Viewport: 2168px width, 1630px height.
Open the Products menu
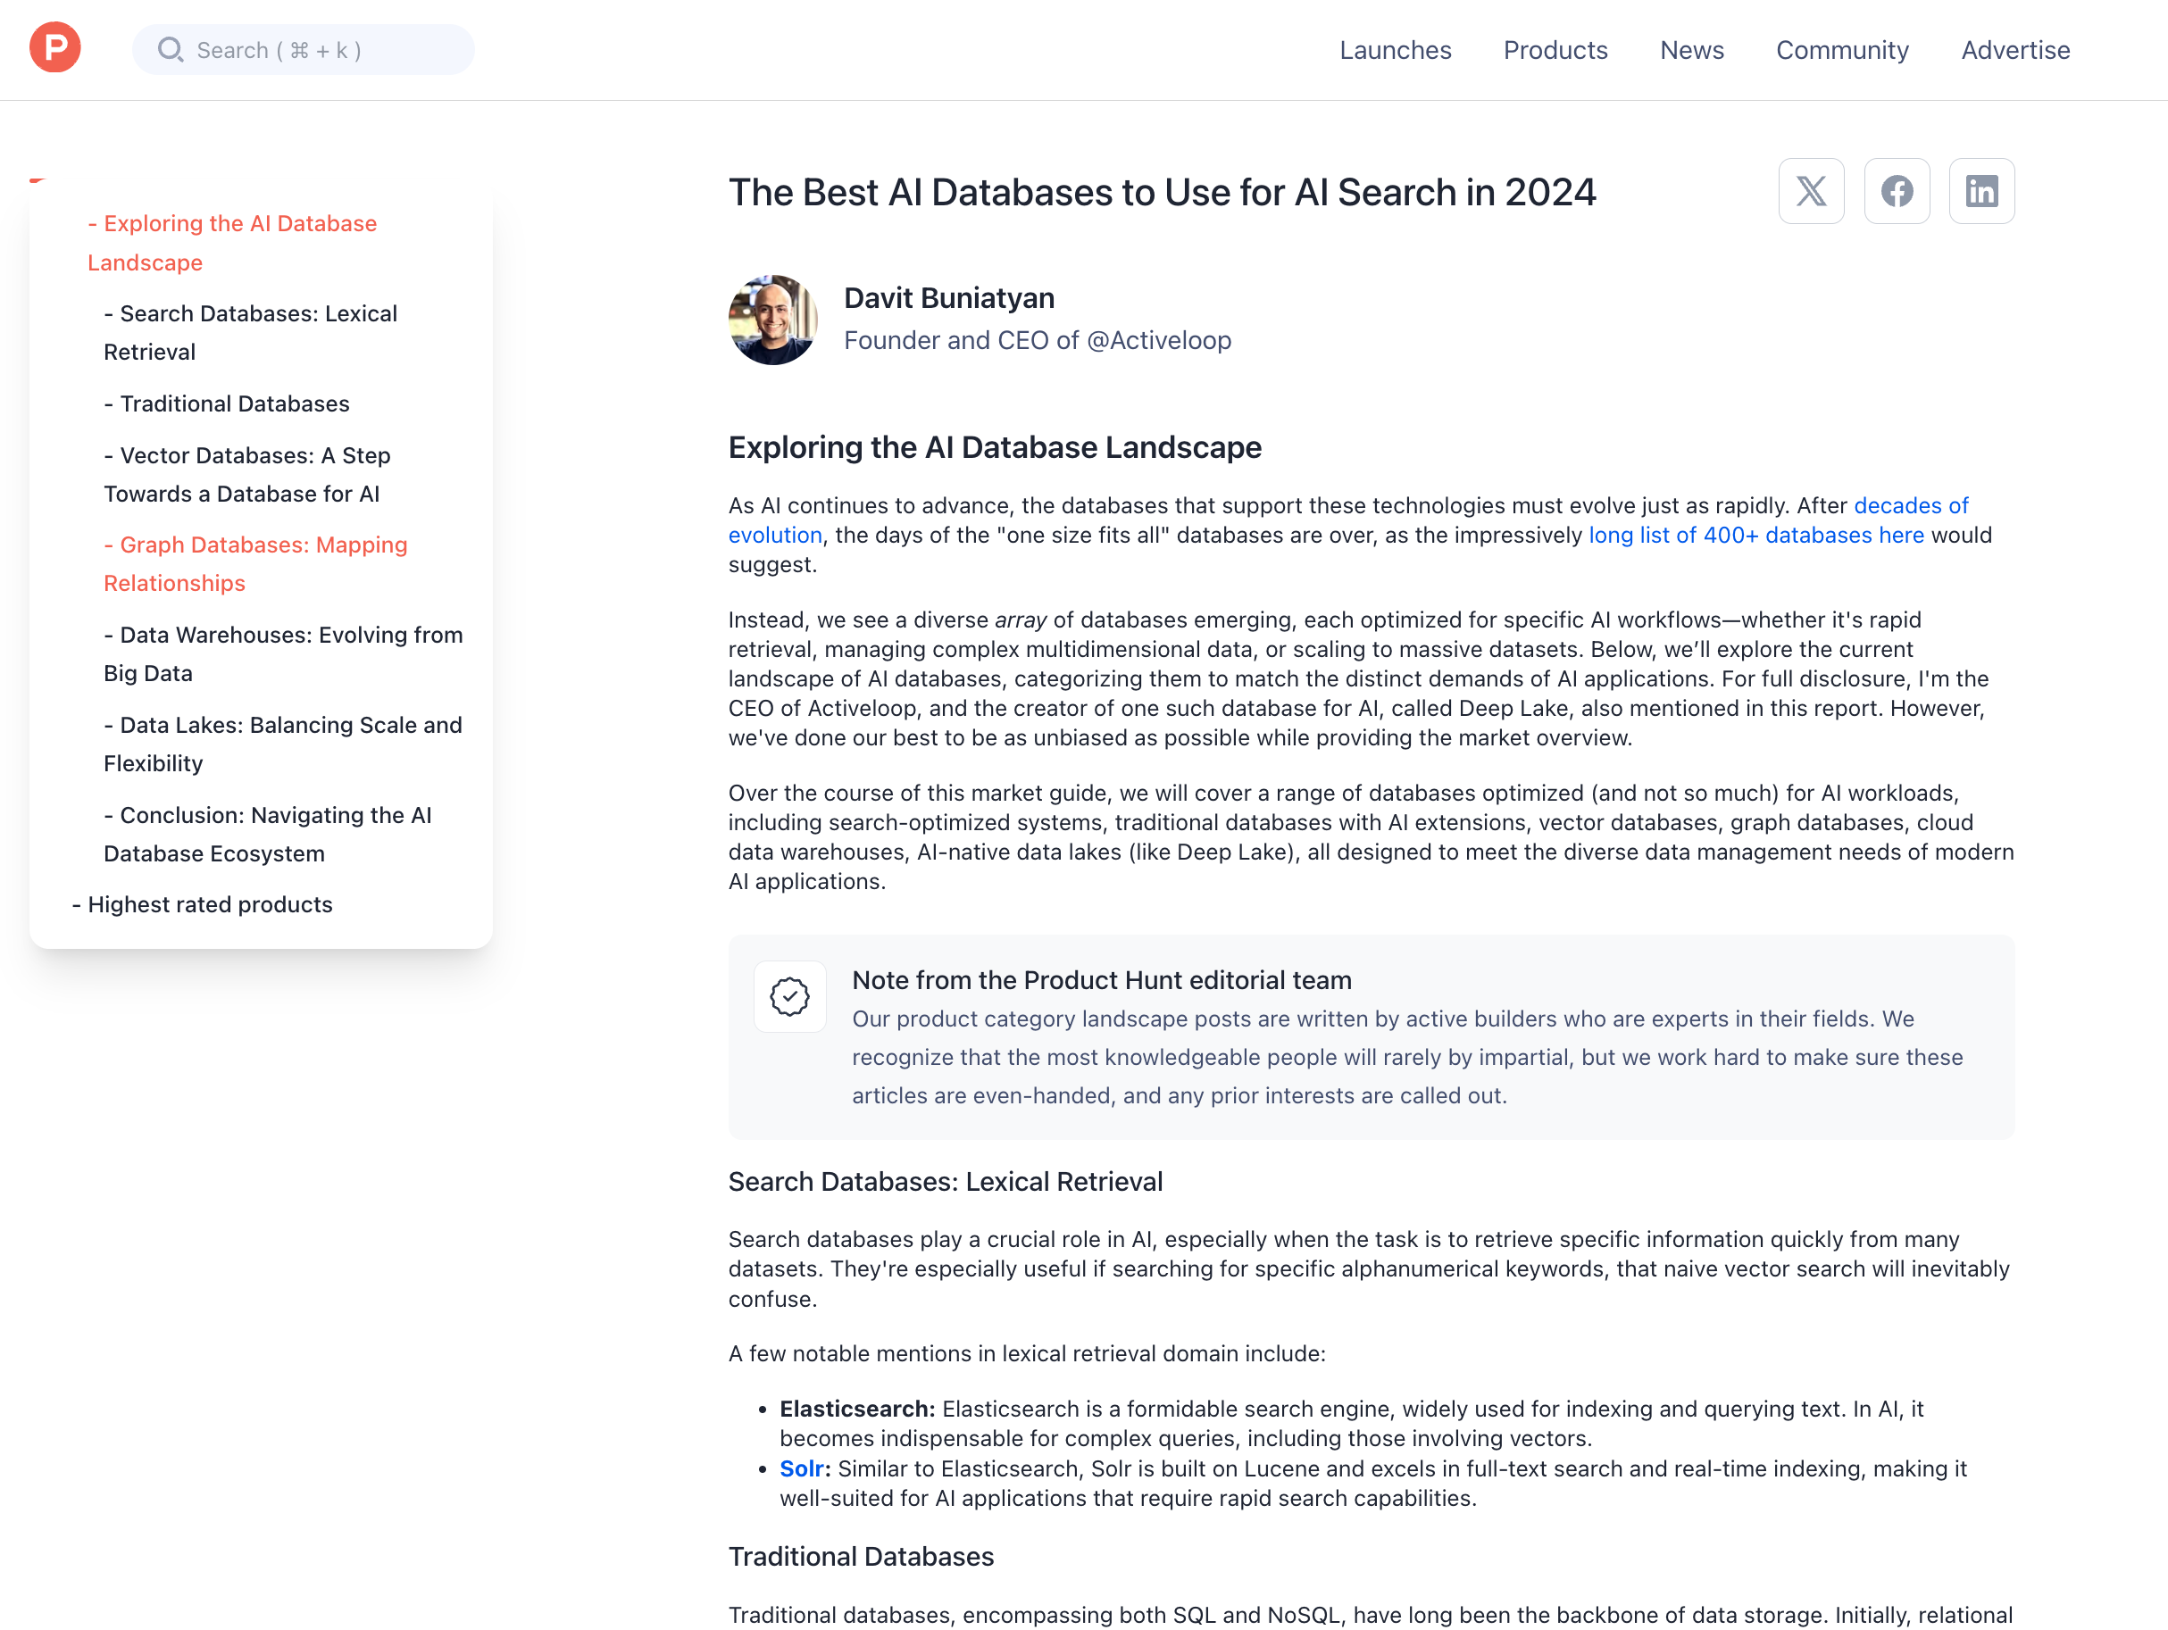[1555, 50]
